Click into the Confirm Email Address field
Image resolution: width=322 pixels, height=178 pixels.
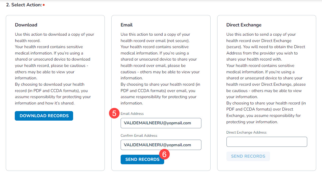(161, 145)
